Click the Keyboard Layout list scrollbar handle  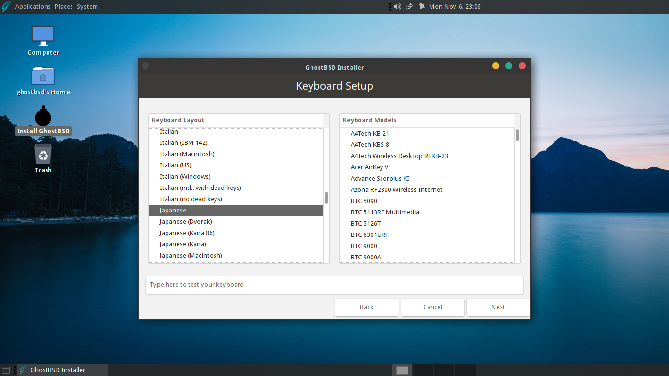[326, 198]
